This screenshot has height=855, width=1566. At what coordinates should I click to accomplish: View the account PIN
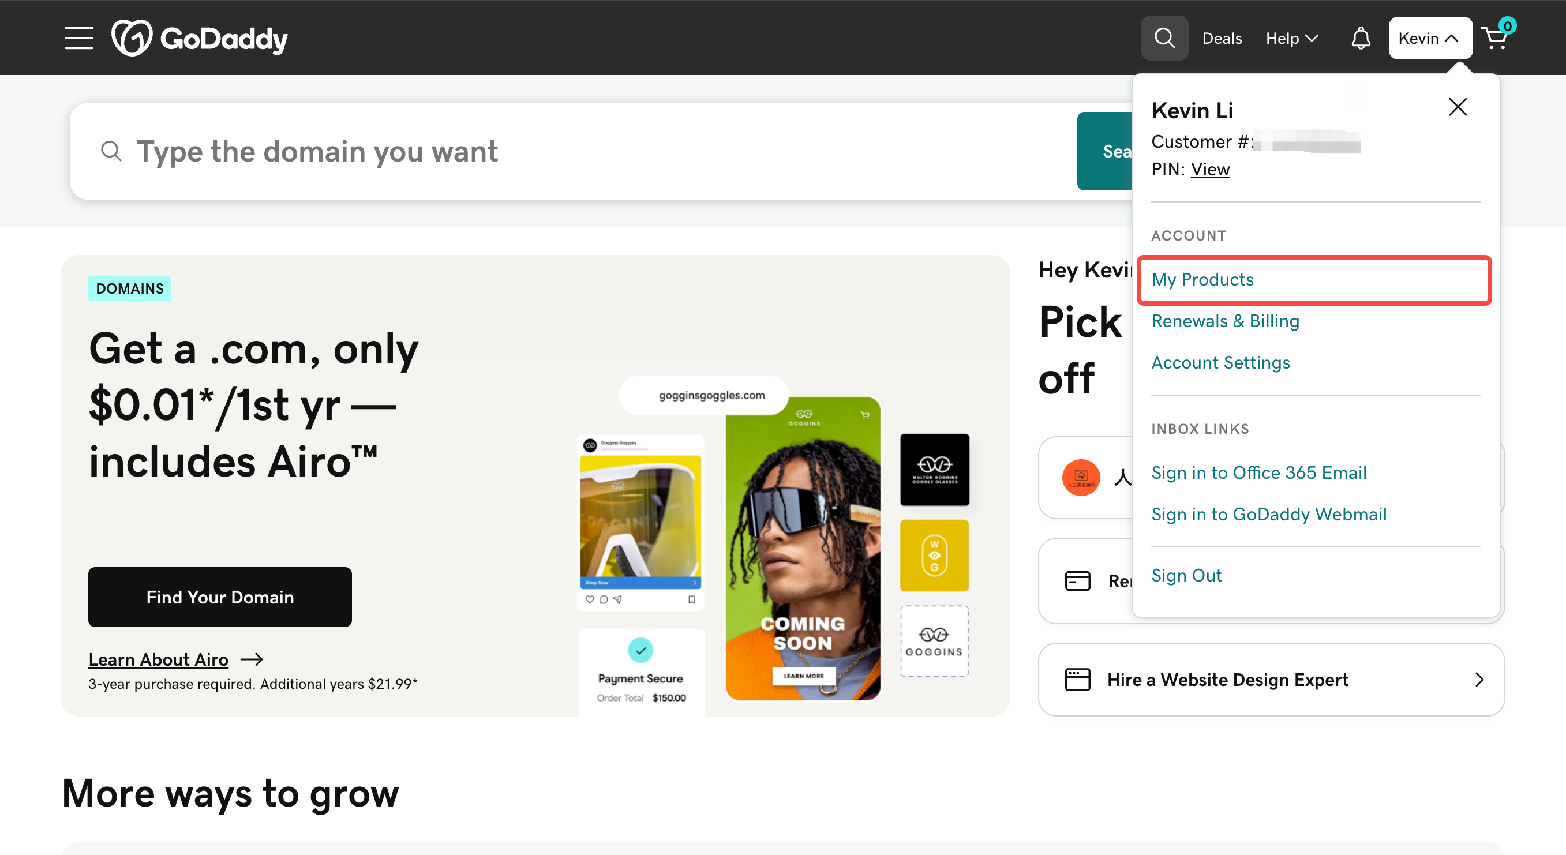(x=1210, y=170)
